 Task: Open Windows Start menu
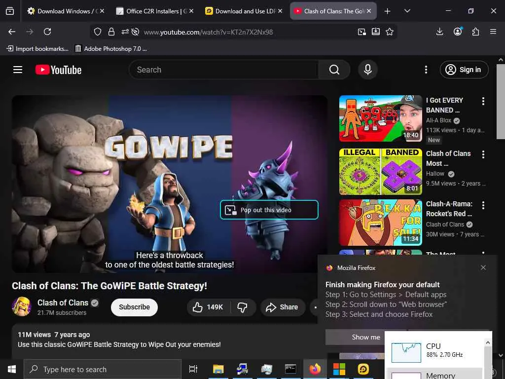[x=12, y=369]
